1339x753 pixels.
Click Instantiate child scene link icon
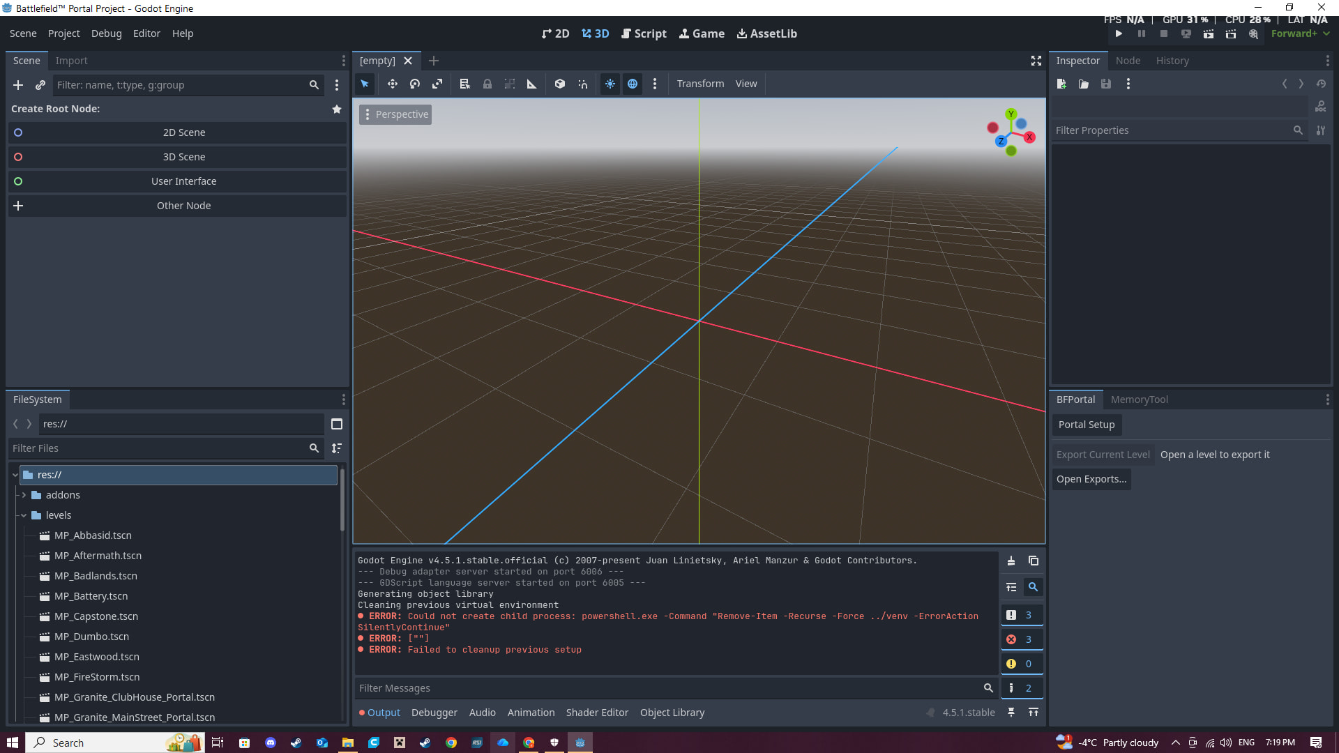pyautogui.click(x=40, y=85)
